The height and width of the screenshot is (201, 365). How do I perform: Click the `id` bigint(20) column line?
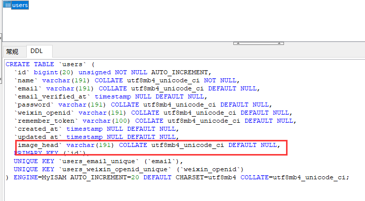click(x=113, y=72)
